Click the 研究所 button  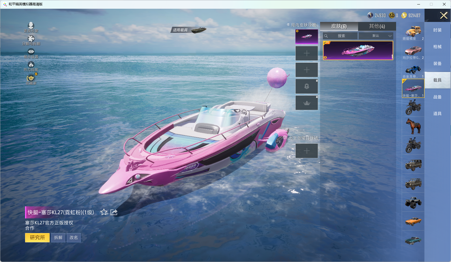[x=37, y=238]
